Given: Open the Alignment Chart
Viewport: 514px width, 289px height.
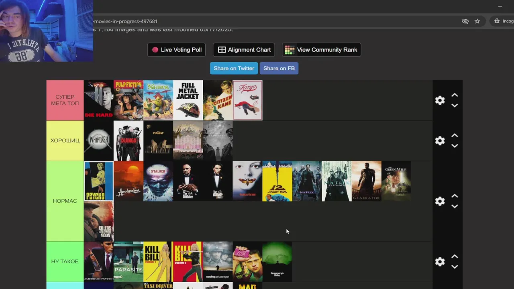Looking at the screenshot, I should tap(244, 50).
